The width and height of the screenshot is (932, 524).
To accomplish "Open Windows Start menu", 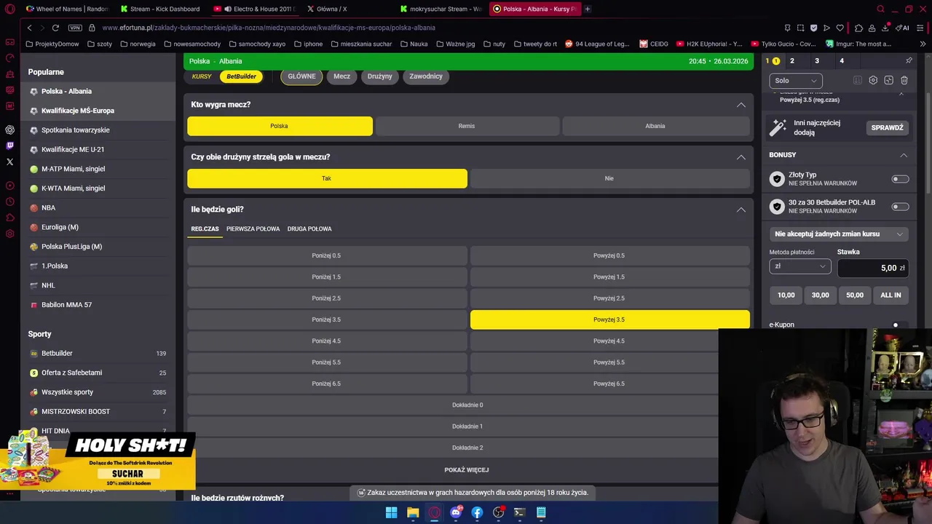I will 391,512.
